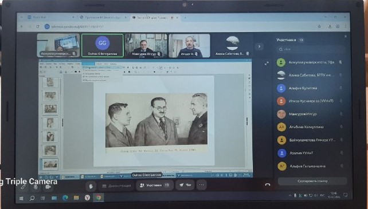The width and height of the screenshot is (368, 209).
Task: Click the participant search field
Action: pos(311,49)
